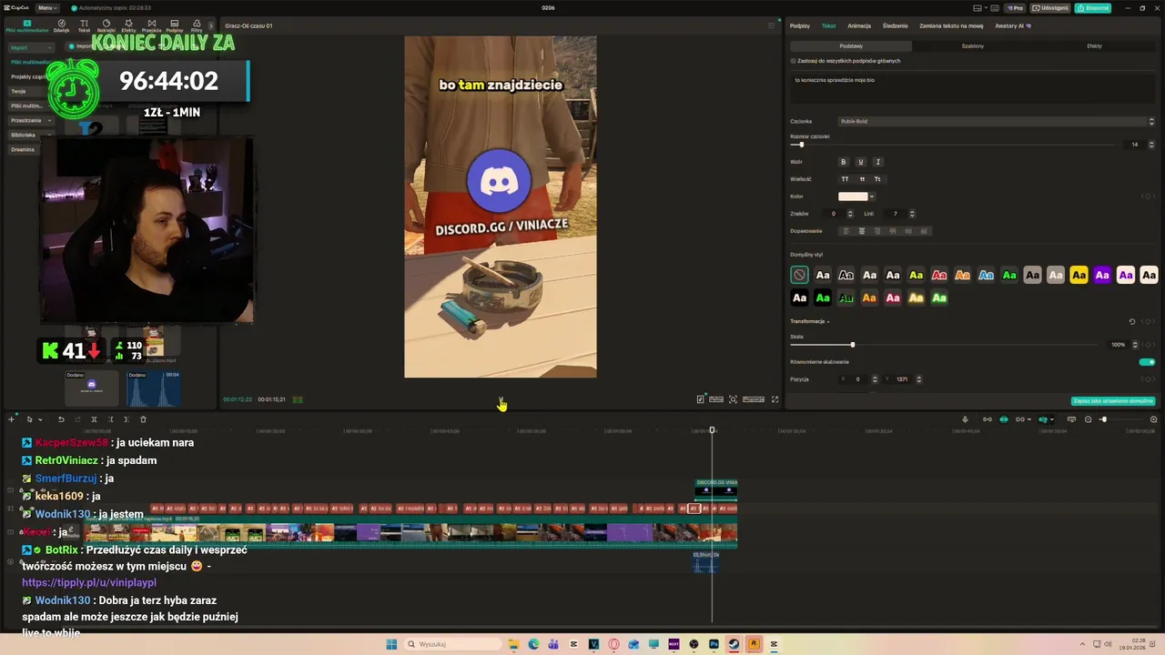Open the Kolor dropdown arrow
This screenshot has height=655, width=1165.
872,196
